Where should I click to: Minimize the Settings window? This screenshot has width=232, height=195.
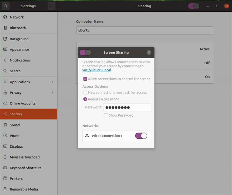tap(207, 6)
